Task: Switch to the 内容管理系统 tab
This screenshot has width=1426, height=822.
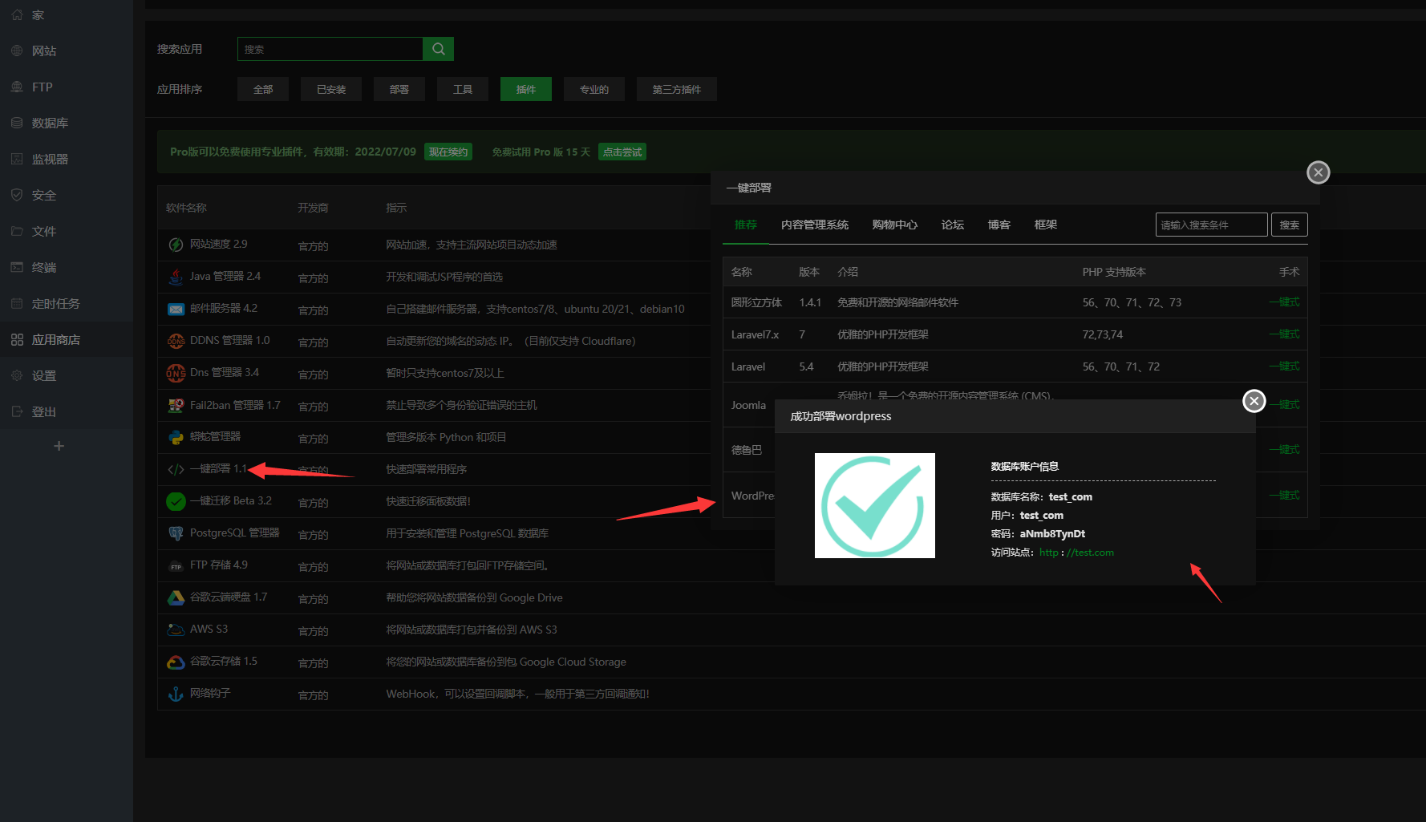Action: (814, 225)
